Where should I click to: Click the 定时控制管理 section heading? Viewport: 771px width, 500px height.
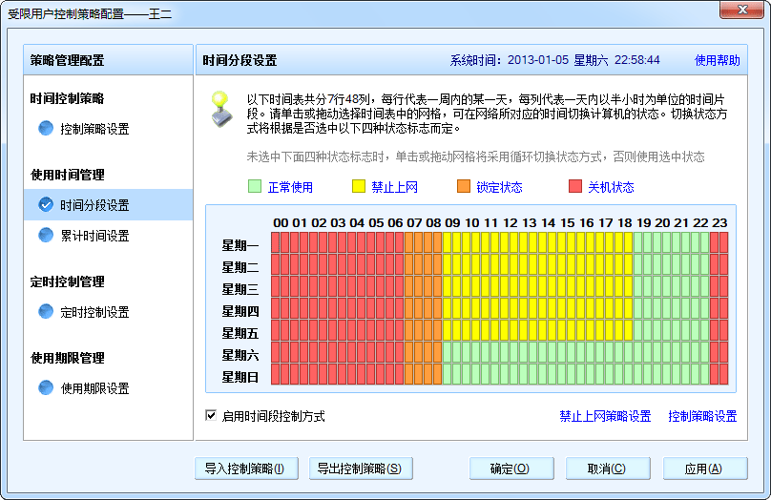tap(68, 281)
